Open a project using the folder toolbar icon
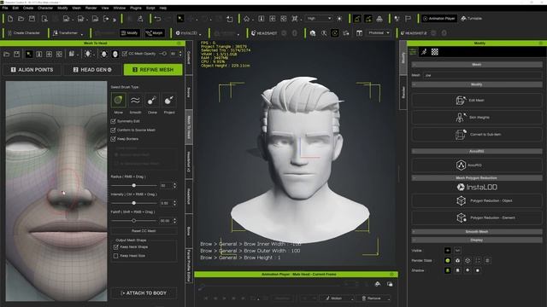This screenshot has height=307, width=547. (21, 19)
